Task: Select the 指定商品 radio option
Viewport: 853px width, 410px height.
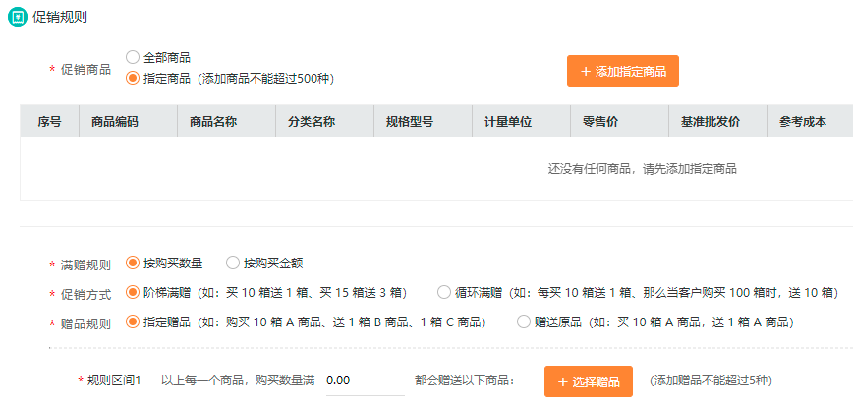Action: click(x=133, y=78)
